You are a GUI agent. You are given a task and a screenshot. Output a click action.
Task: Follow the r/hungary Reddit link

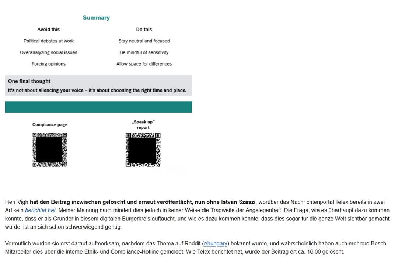[216, 243]
